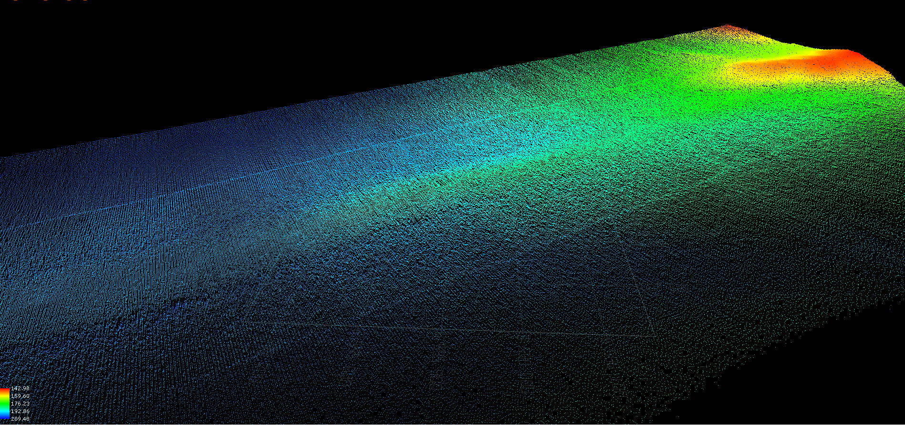Select the 159.60 legend label
This screenshot has width=905, height=425.
tap(20, 396)
